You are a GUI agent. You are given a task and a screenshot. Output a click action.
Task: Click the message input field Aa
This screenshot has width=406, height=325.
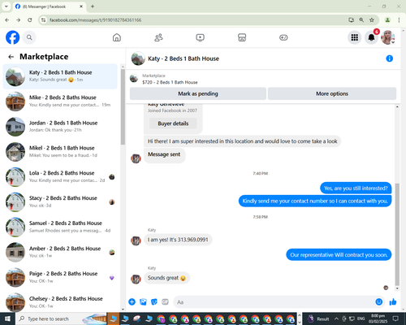pyautogui.click(x=274, y=302)
